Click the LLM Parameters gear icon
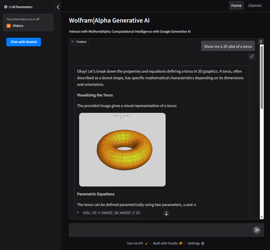Screen dimensions: 270x250 point(5,7)
